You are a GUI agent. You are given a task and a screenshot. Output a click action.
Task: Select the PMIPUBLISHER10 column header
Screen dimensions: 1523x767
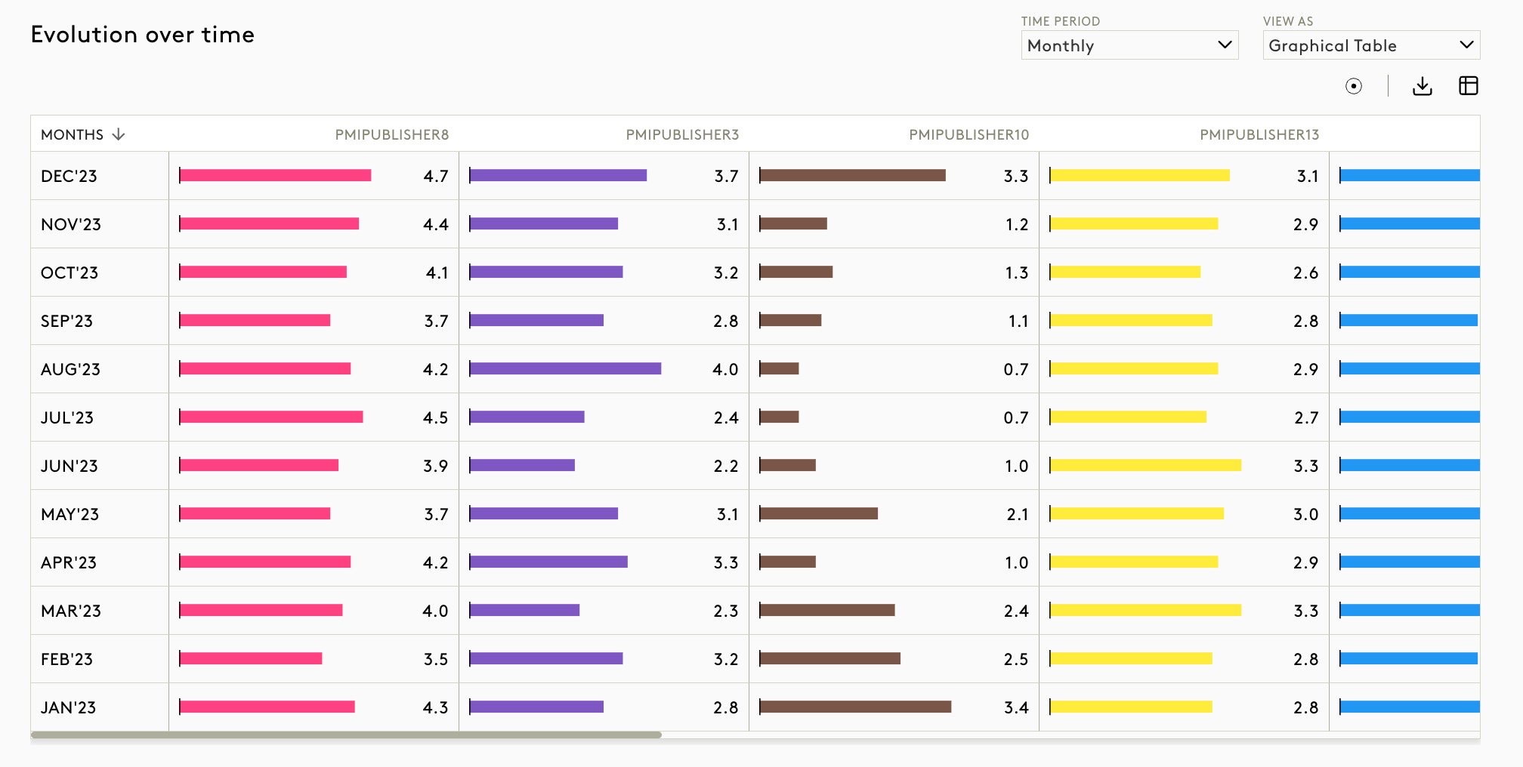pos(968,134)
